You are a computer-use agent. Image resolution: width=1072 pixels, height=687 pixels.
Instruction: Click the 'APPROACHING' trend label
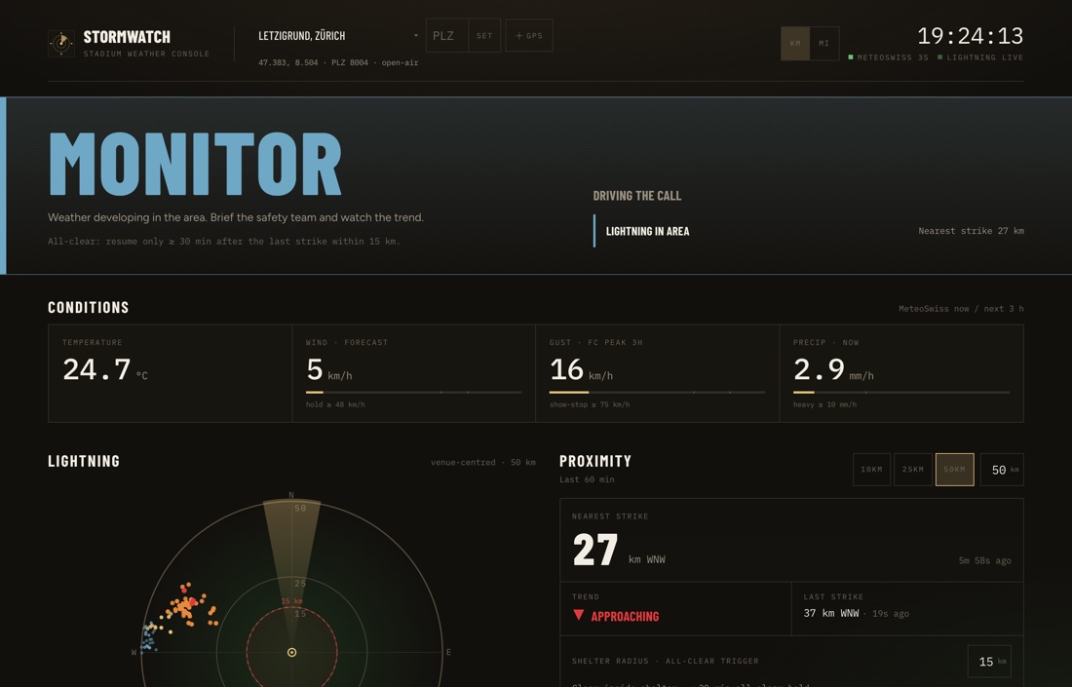tap(625, 617)
